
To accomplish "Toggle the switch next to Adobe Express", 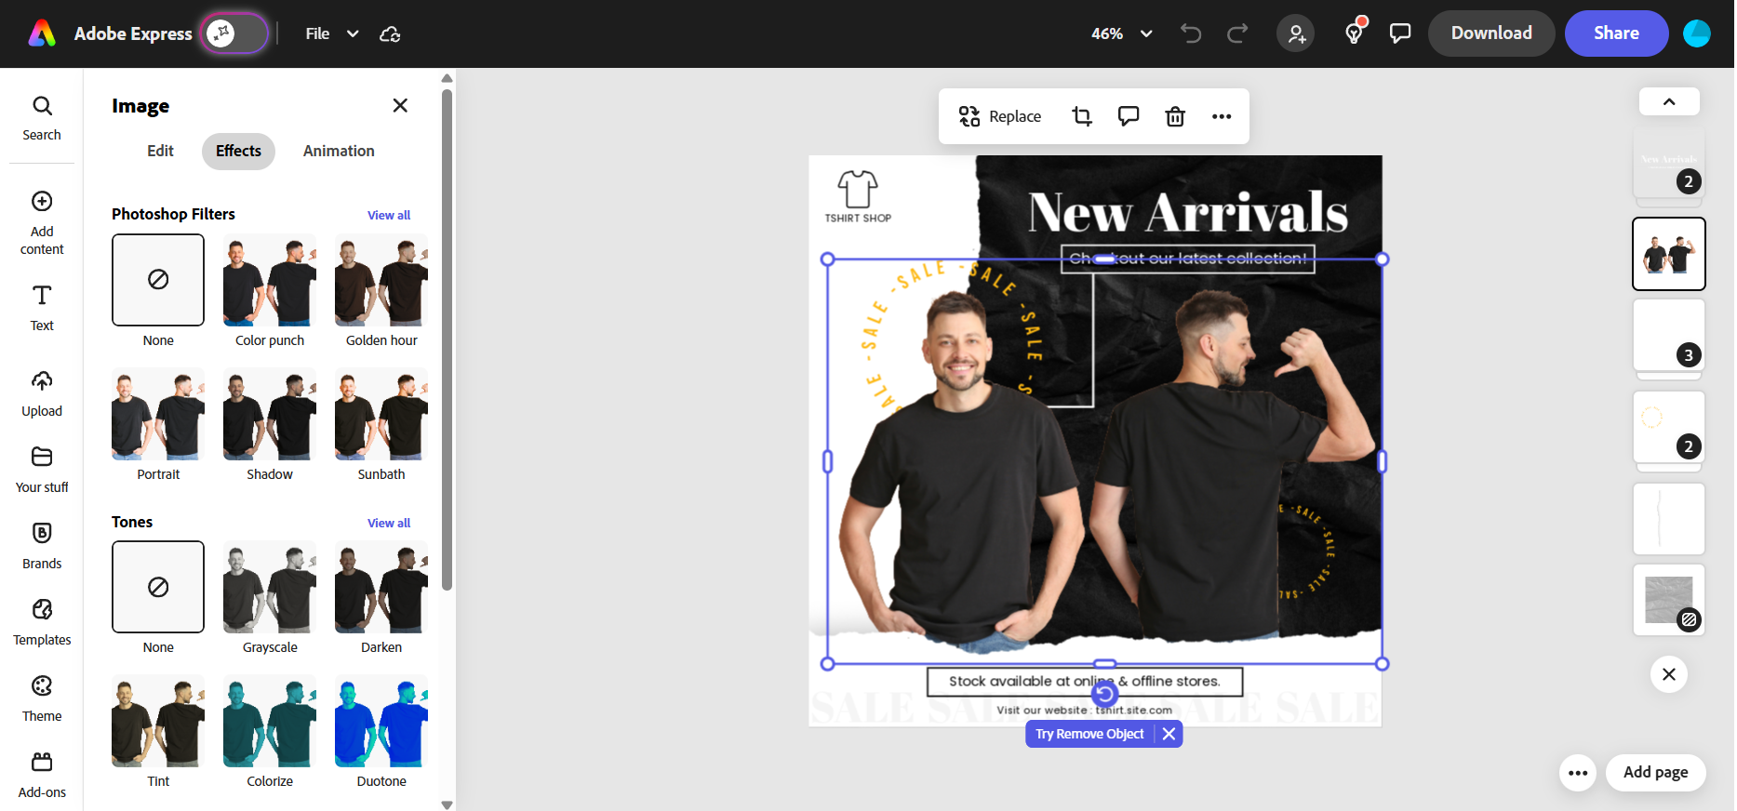I will (235, 34).
